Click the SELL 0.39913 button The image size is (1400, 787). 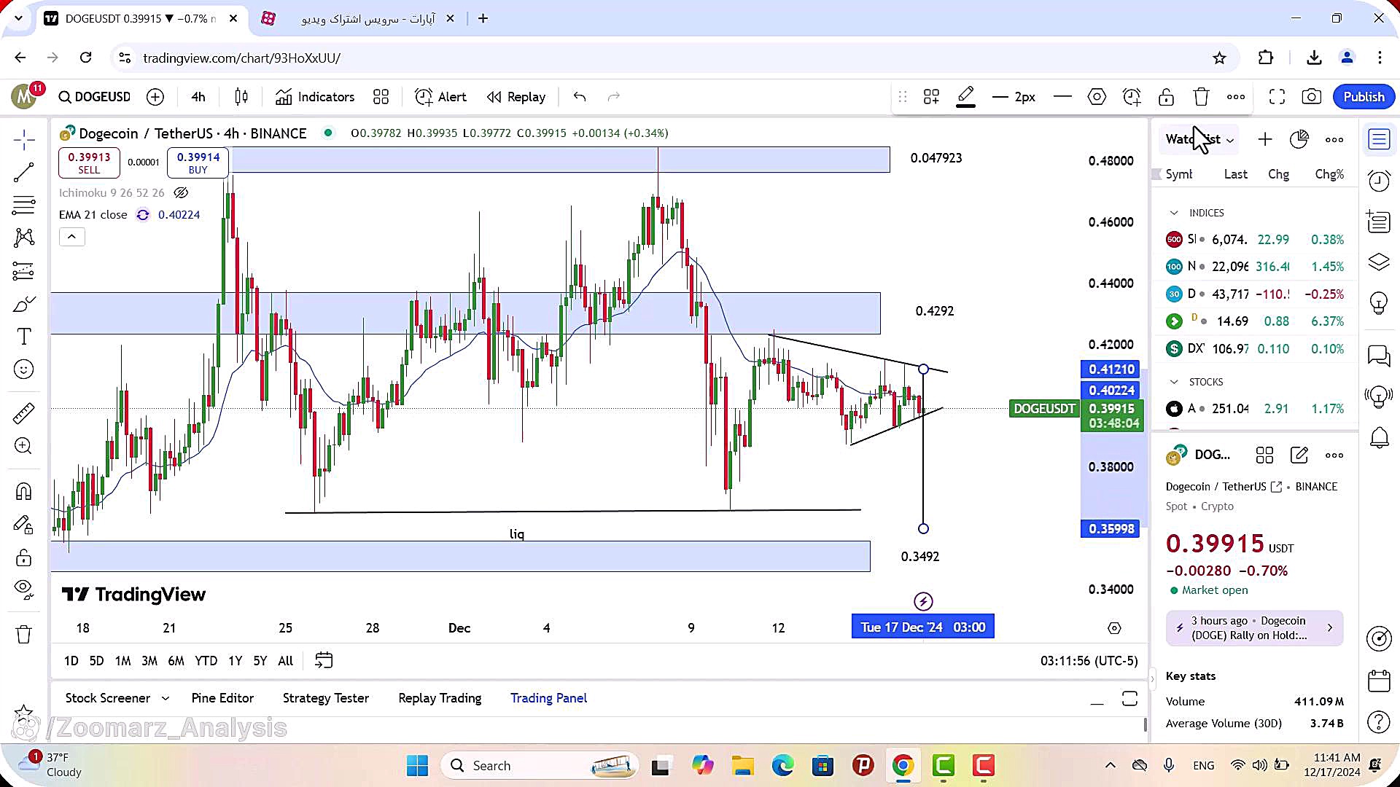[x=89, y=163]
